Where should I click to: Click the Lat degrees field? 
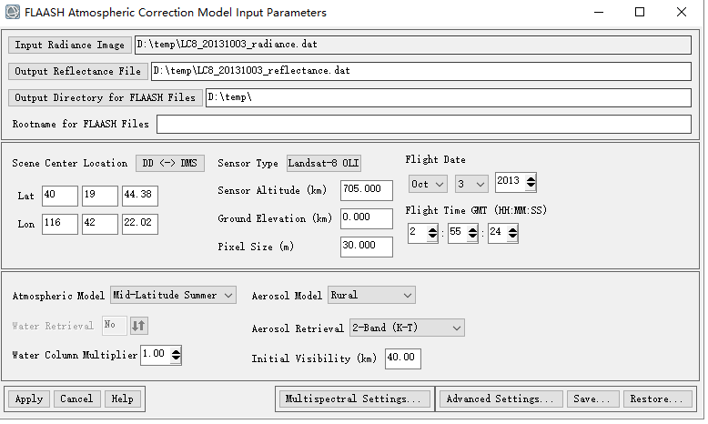[59, 196]
